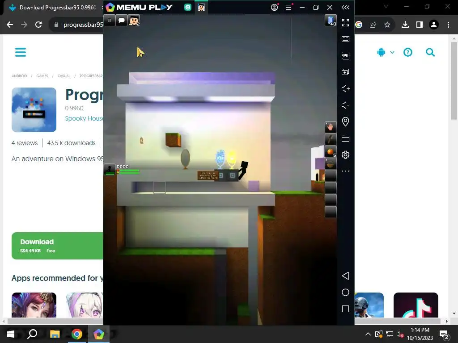Tap the Android back triangle button
The height and width of the screenshot is (343, 458).
(x=345, y=276)
